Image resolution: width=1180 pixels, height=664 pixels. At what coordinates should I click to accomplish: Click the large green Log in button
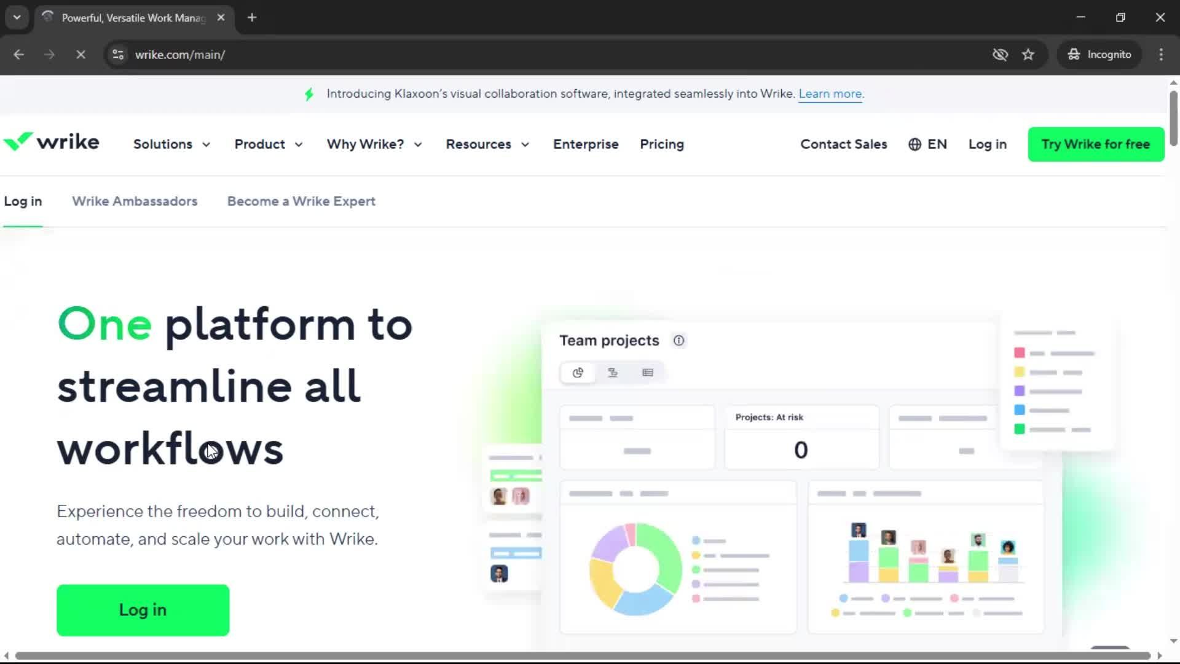pos(143,610)
